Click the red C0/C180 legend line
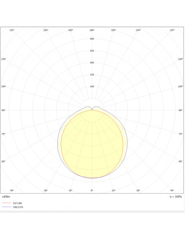The image size is (185, 239). 7,203
